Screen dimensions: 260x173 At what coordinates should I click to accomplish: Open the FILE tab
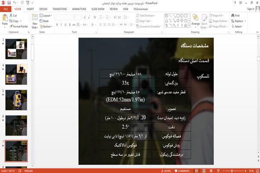pos(6,9)
